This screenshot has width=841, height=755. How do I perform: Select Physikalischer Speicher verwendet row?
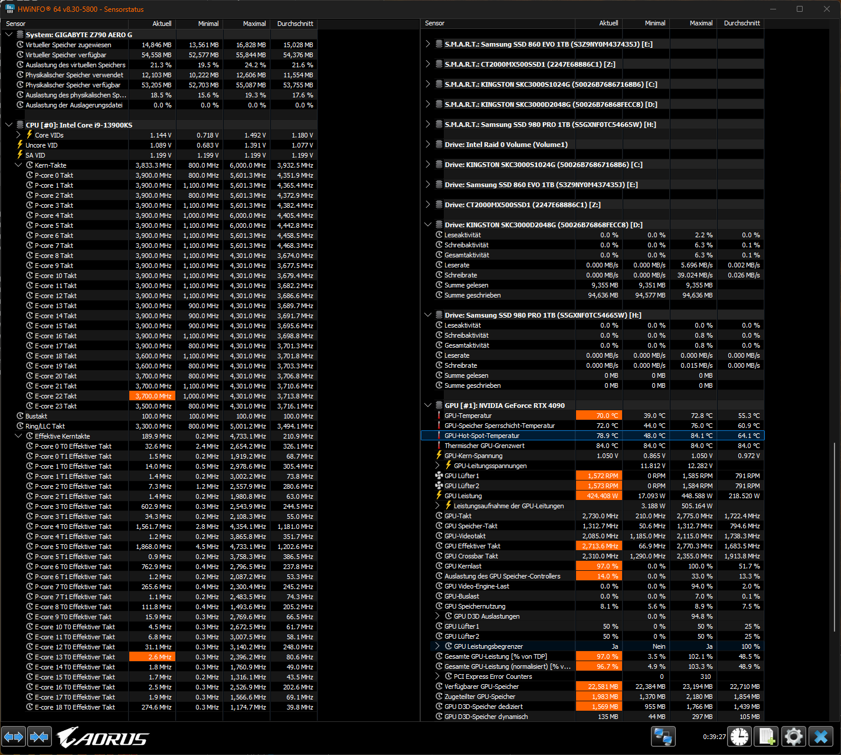tap(159, 75)
